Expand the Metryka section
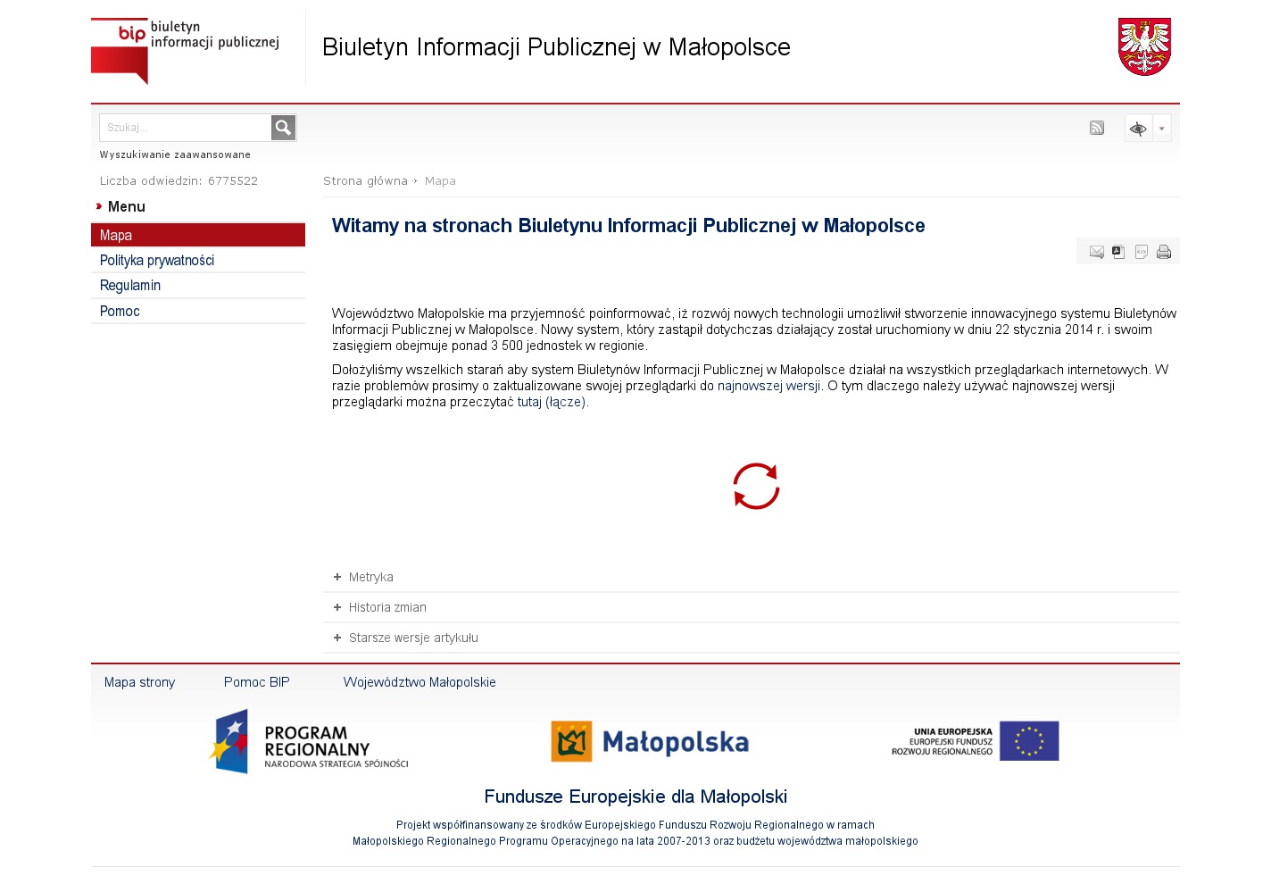The width and height of the screenshot is (1271, 876). tap(370, 578)
